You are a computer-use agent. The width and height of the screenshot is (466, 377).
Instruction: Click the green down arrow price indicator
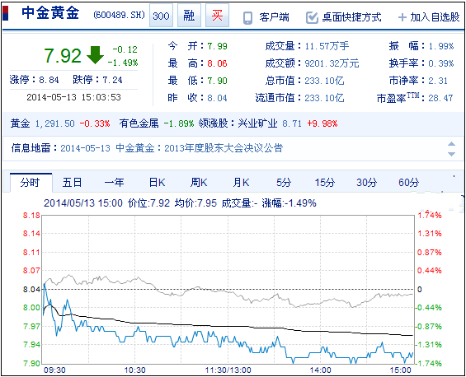(x=95, y=55)
